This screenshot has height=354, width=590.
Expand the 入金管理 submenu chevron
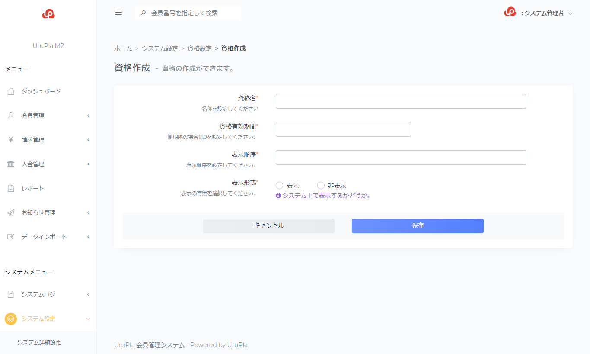pos(88,164)
